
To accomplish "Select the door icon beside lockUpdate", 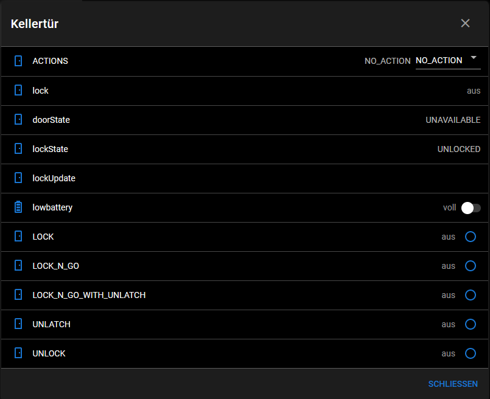I will [18, 178].
